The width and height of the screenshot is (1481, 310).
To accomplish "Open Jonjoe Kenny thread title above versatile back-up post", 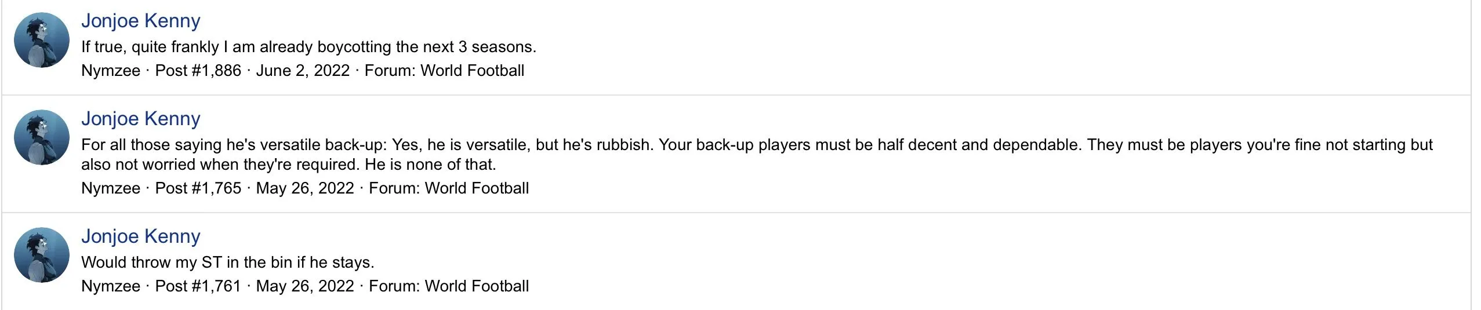I will point(141,119).
